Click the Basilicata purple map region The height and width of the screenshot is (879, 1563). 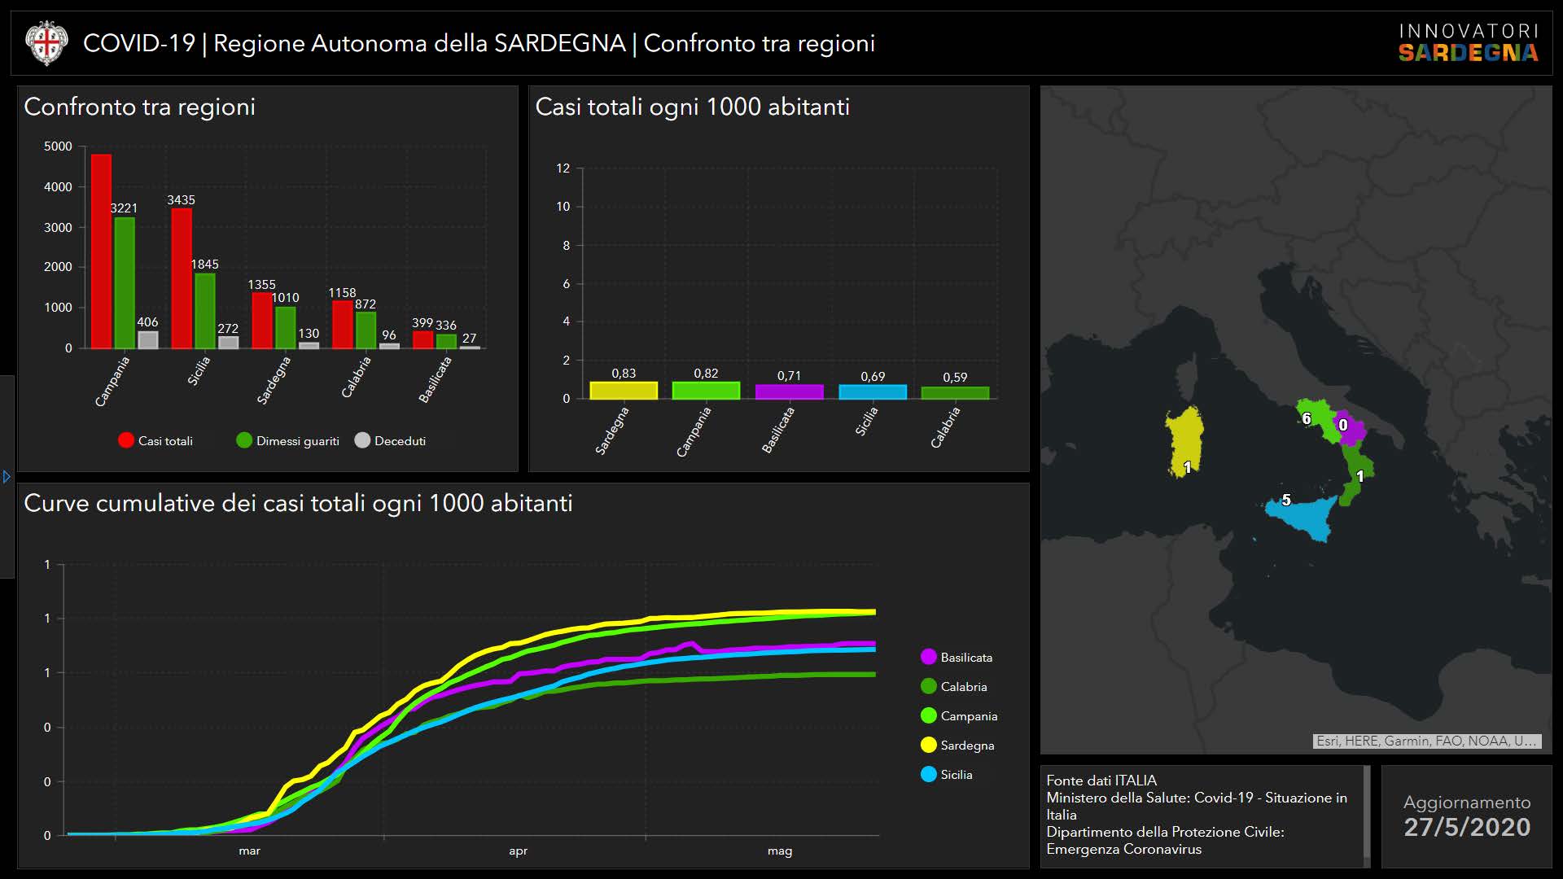click(x=1351, y=431)
